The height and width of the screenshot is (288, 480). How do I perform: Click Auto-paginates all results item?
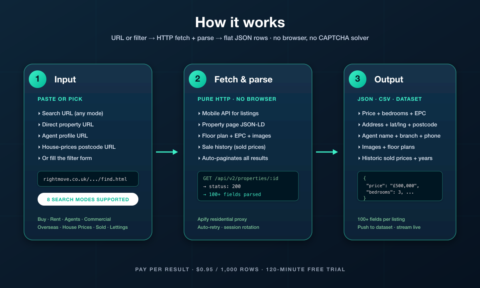tap(233, 158)
